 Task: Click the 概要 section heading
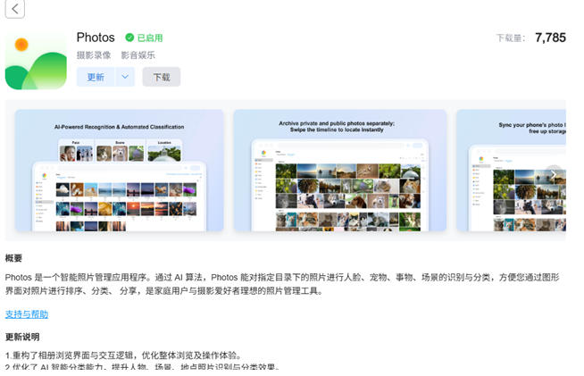pyautogui.click(x=13, y=258)
